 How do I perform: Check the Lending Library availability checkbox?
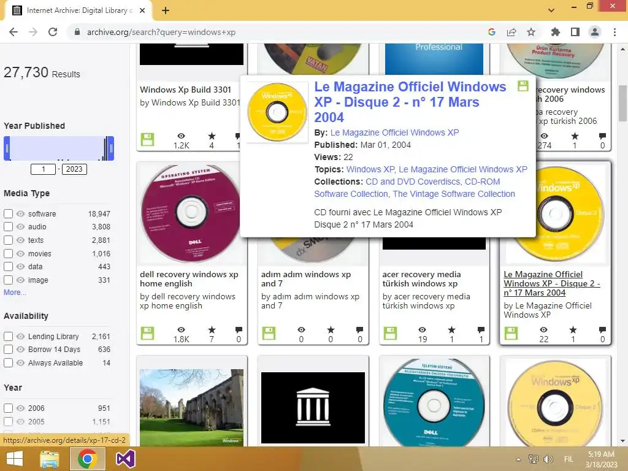click(x=9, y=337)
